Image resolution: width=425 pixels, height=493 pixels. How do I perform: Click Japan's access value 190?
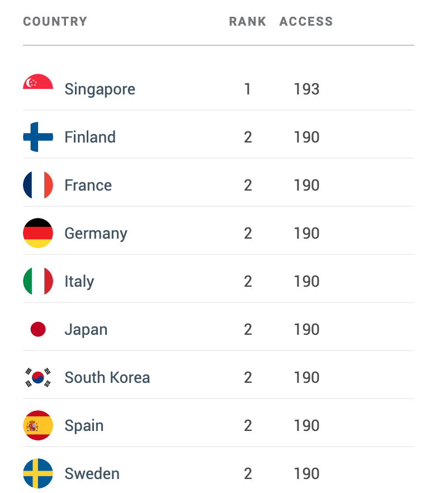(x=306, y=330)
